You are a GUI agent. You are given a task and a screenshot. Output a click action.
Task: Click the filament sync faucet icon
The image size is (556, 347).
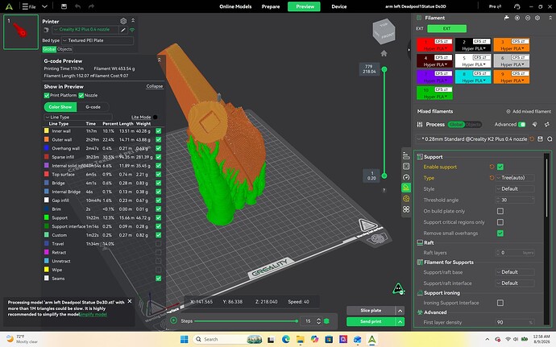tap(506, 18)
